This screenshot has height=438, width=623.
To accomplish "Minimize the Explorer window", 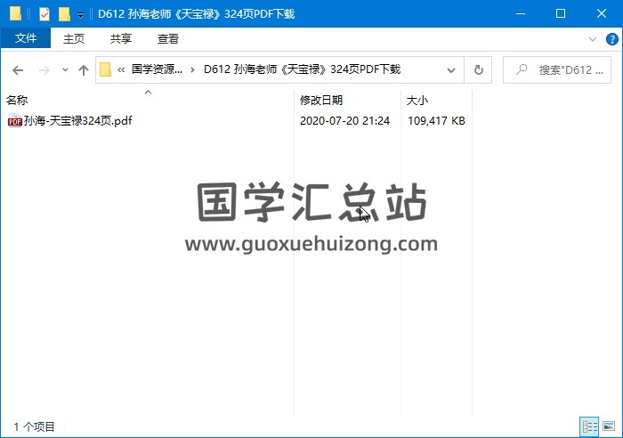I will tap(521, 13).
